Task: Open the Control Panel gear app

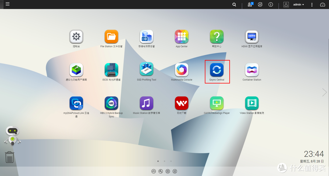Action: pos(76,37)
